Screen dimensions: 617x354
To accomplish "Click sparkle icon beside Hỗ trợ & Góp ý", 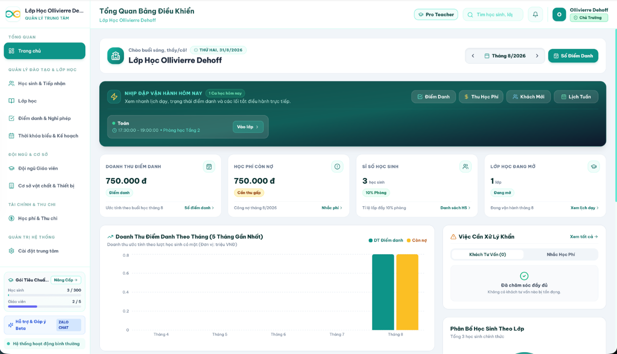I will [x=11, y=325].
